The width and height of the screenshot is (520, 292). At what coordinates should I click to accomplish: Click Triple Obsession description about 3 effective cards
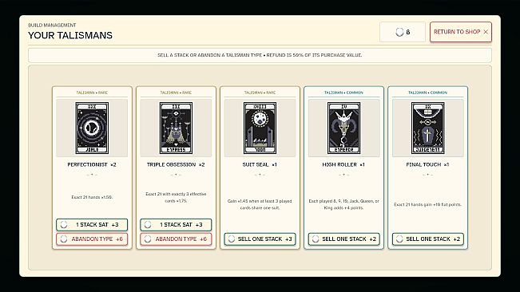point(176,197)
